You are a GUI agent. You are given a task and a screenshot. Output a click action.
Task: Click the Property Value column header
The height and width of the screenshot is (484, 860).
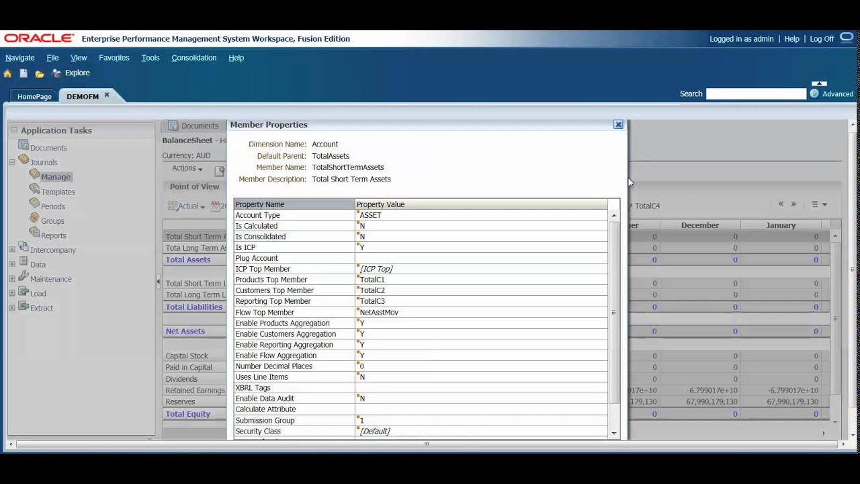(481, 204)
